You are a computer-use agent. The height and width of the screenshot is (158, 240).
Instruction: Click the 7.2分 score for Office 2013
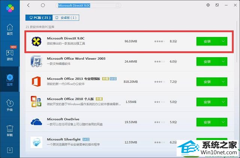pyautogui.click(x=173, y=82)
